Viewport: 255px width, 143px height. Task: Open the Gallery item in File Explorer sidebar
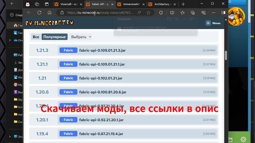18,33
